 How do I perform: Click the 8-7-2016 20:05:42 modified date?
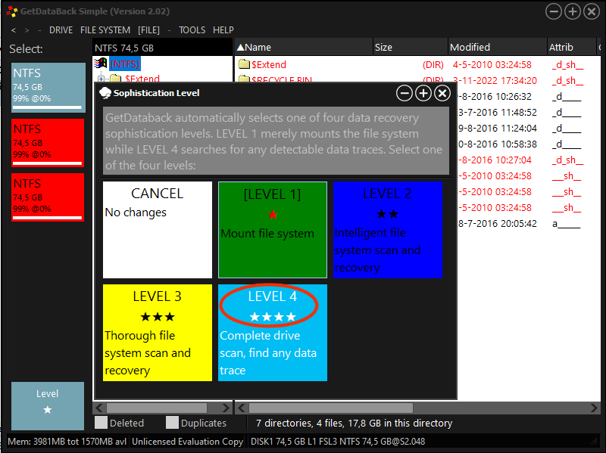(x=498, y=224)
